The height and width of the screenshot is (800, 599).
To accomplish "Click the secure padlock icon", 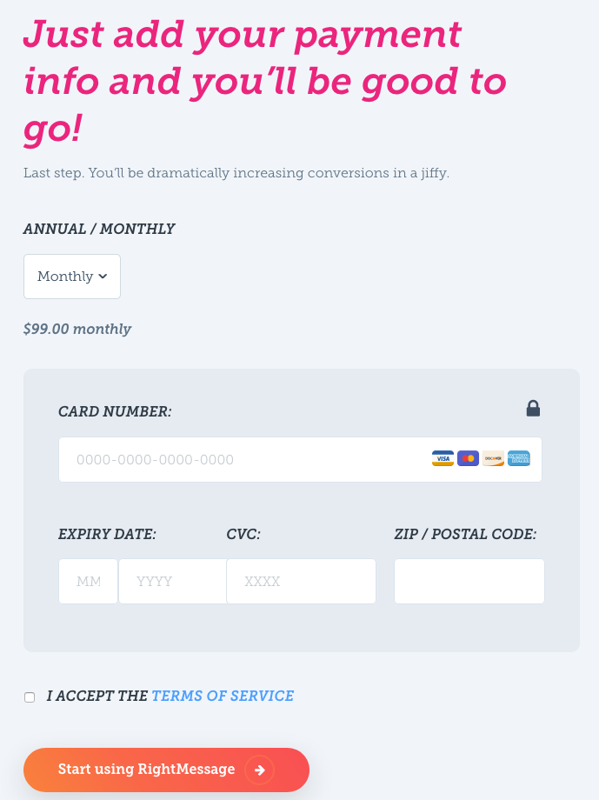I will [x=533, y=408].
